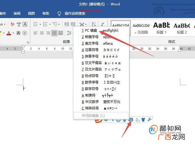Click the Increase Indent icon

click(x=73, y=24)
